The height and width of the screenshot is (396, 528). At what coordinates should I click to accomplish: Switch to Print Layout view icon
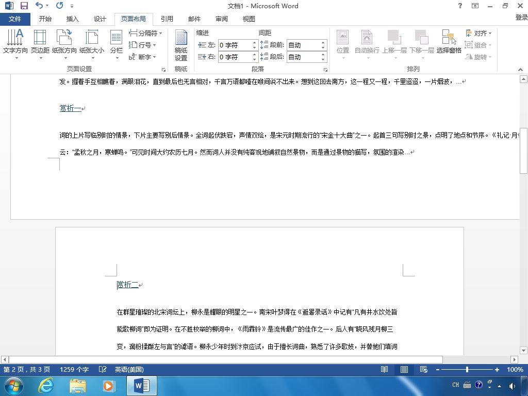click(404, 369)
